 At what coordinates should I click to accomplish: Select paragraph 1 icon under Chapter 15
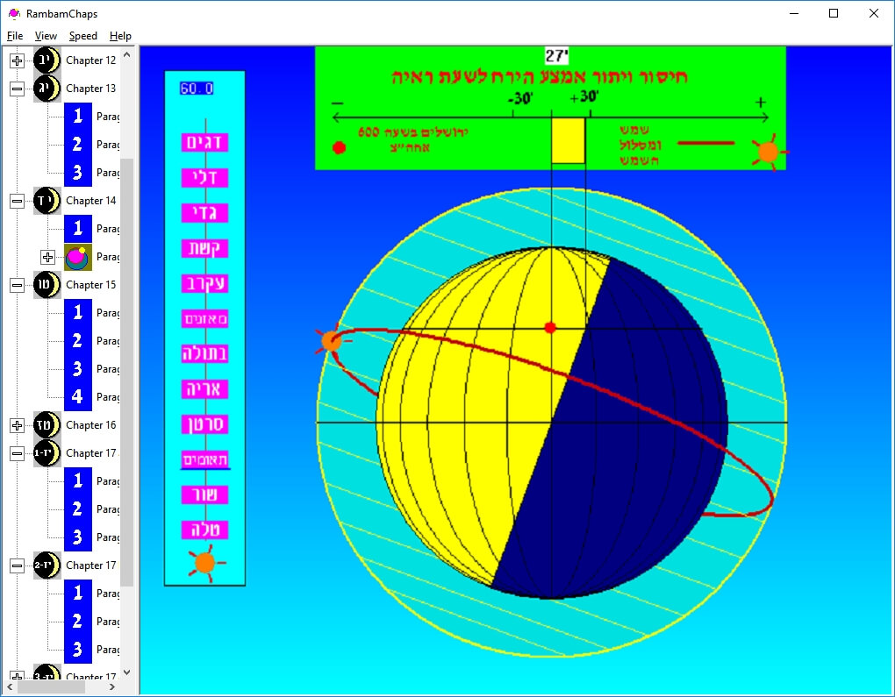point(77,313)
